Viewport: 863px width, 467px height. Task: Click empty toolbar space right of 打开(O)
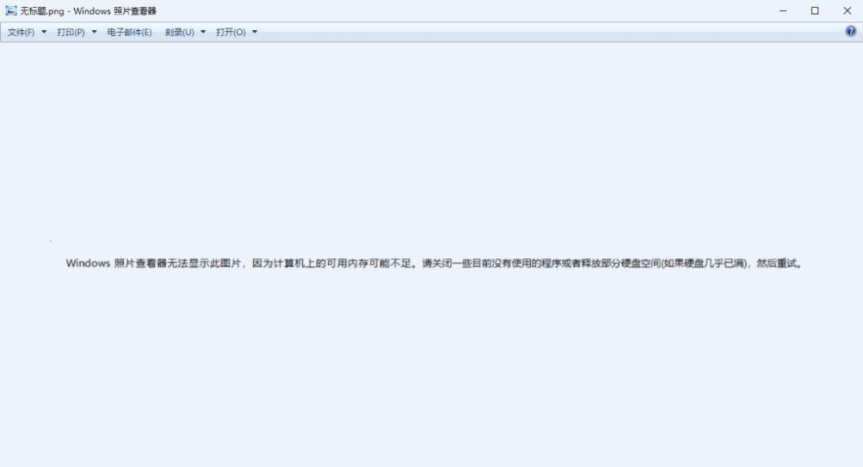(550, 32)
